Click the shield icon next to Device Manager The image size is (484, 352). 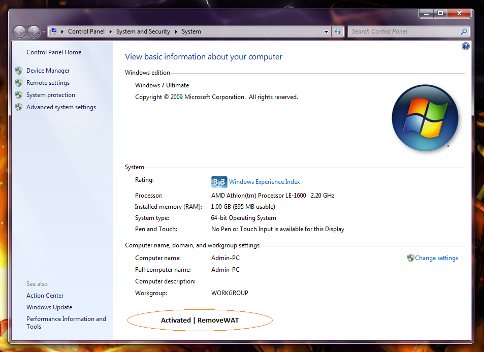coord(19,71)
